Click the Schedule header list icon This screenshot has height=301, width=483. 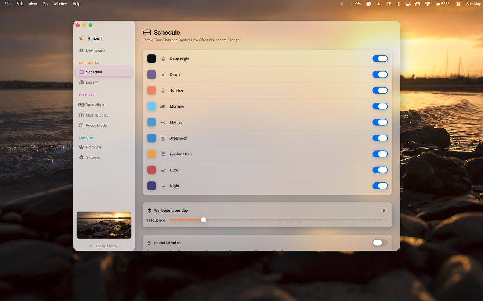[x=147, y=32]
